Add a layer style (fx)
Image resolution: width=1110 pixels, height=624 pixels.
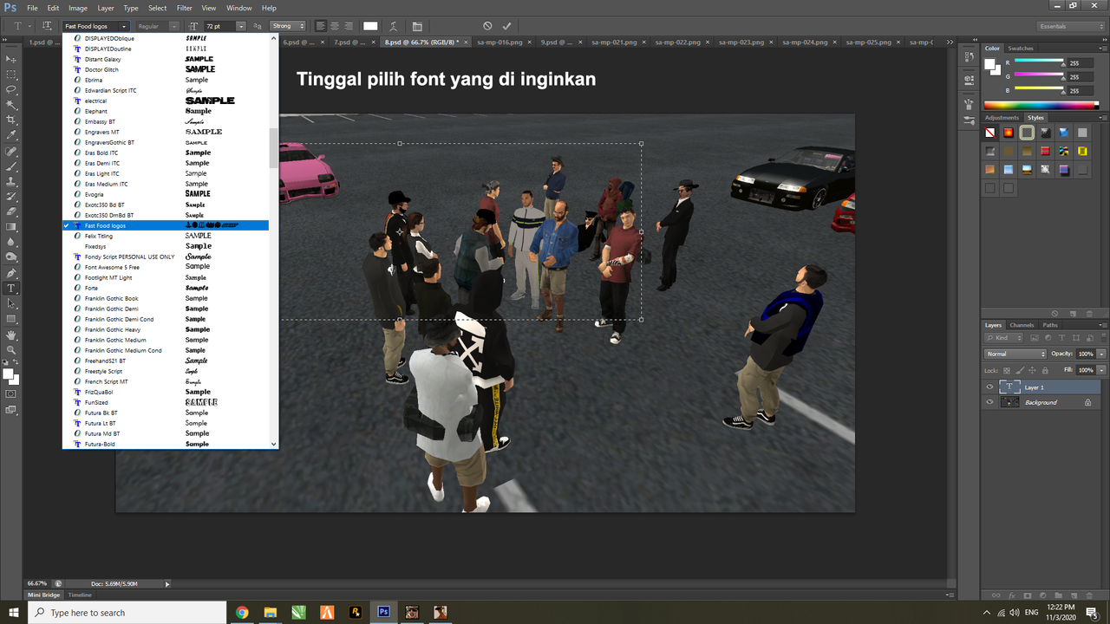point(1011,595)
